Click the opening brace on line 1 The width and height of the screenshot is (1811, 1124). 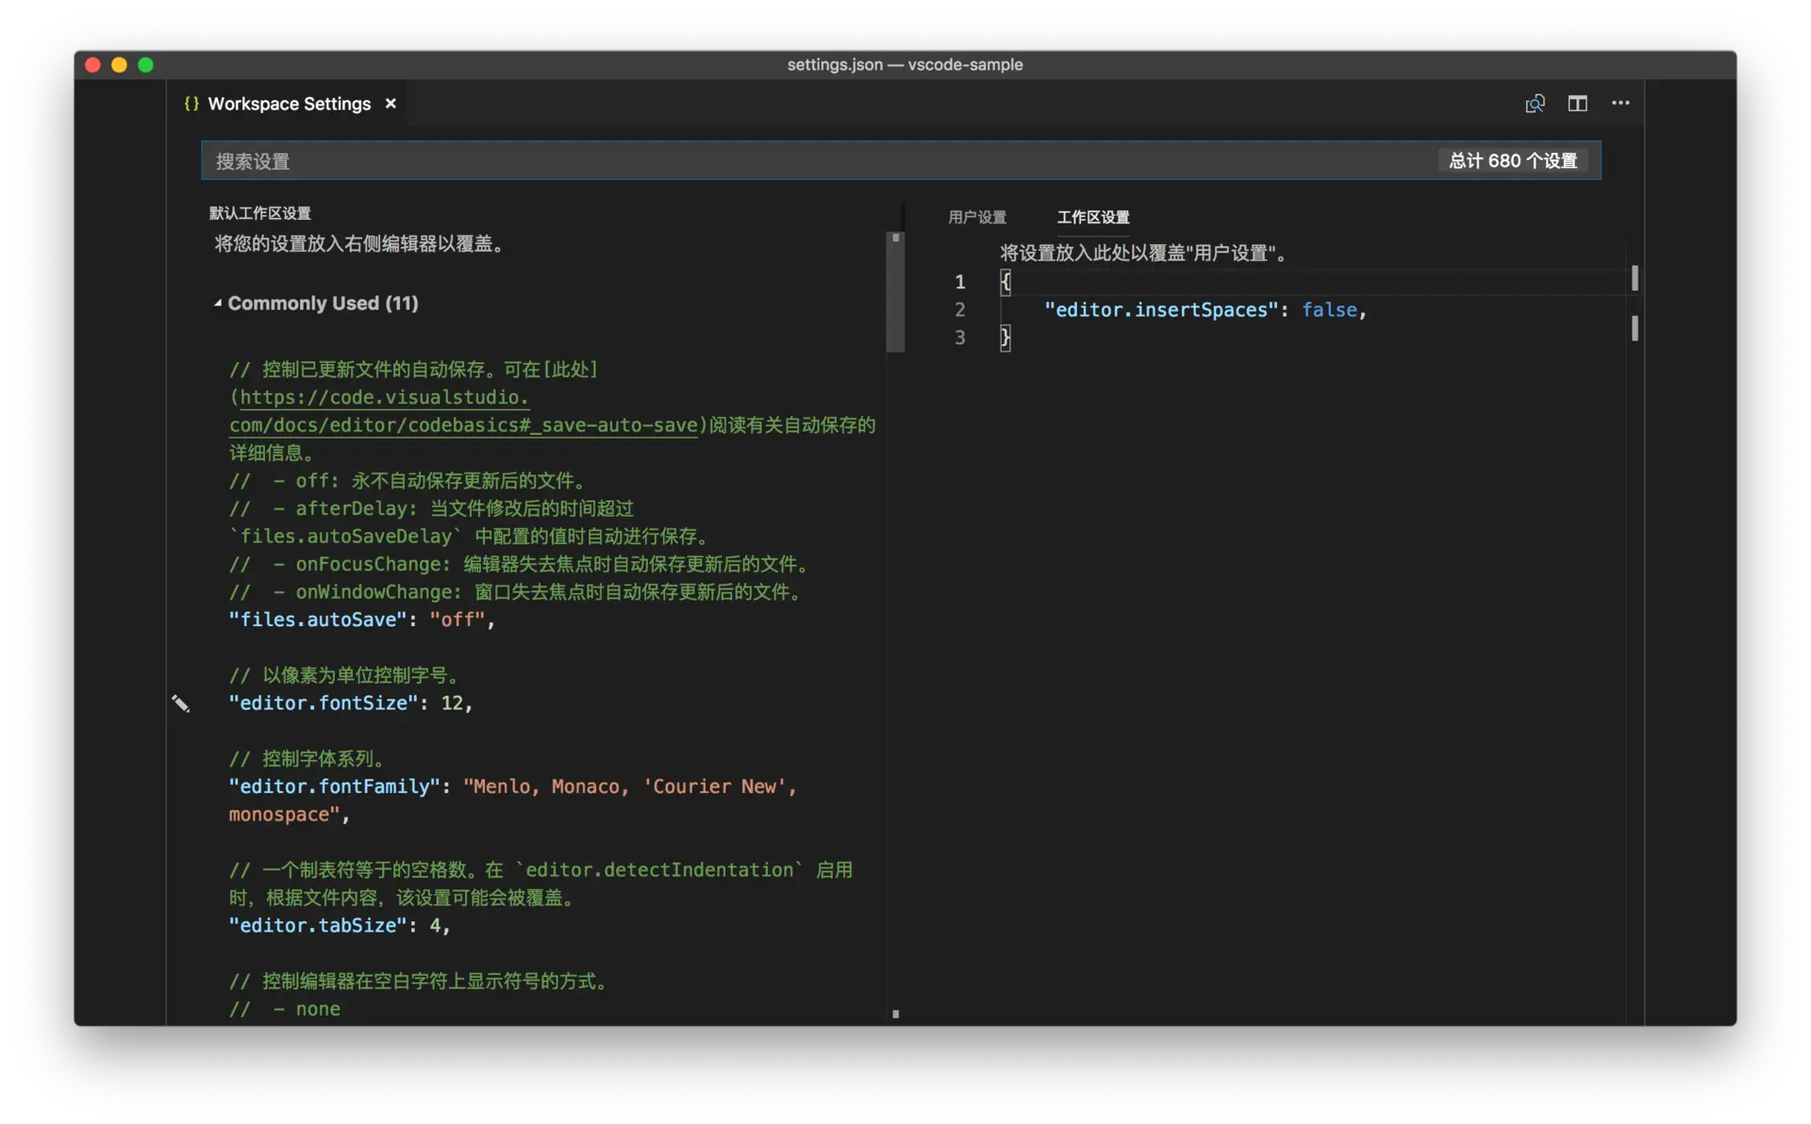(1005, 282)
